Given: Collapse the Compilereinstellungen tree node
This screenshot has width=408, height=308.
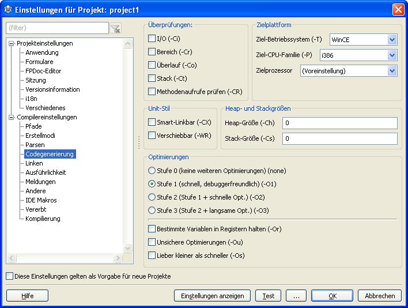Looking at the screenshot, I should point(12,117).
